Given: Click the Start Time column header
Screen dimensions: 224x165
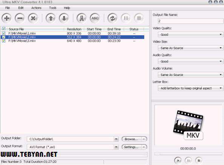Looking at the screenshot, I should (94, 29).
